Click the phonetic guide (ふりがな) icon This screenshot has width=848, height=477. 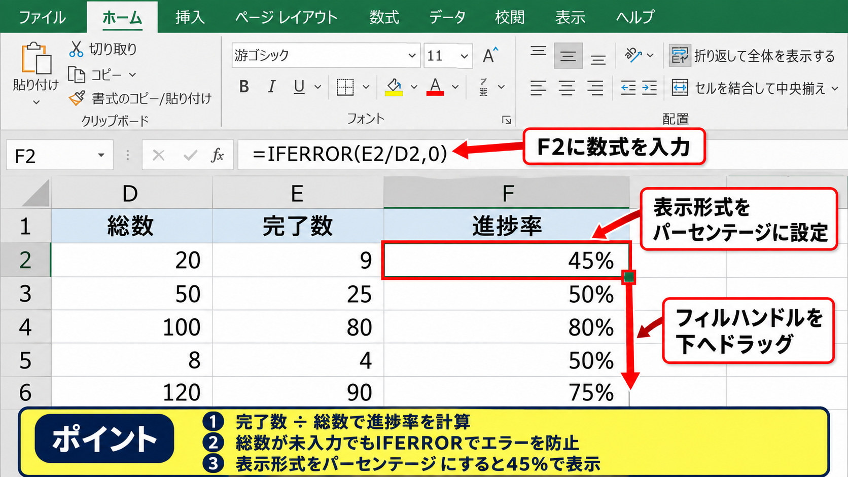coord(483,87)
